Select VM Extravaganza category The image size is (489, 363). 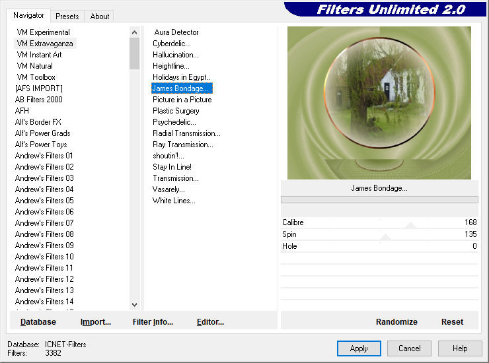tap(45, 44)
